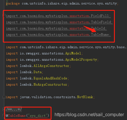Click 'ApiModelProperty' class name
127x120 pixels.
pos(81,60)
